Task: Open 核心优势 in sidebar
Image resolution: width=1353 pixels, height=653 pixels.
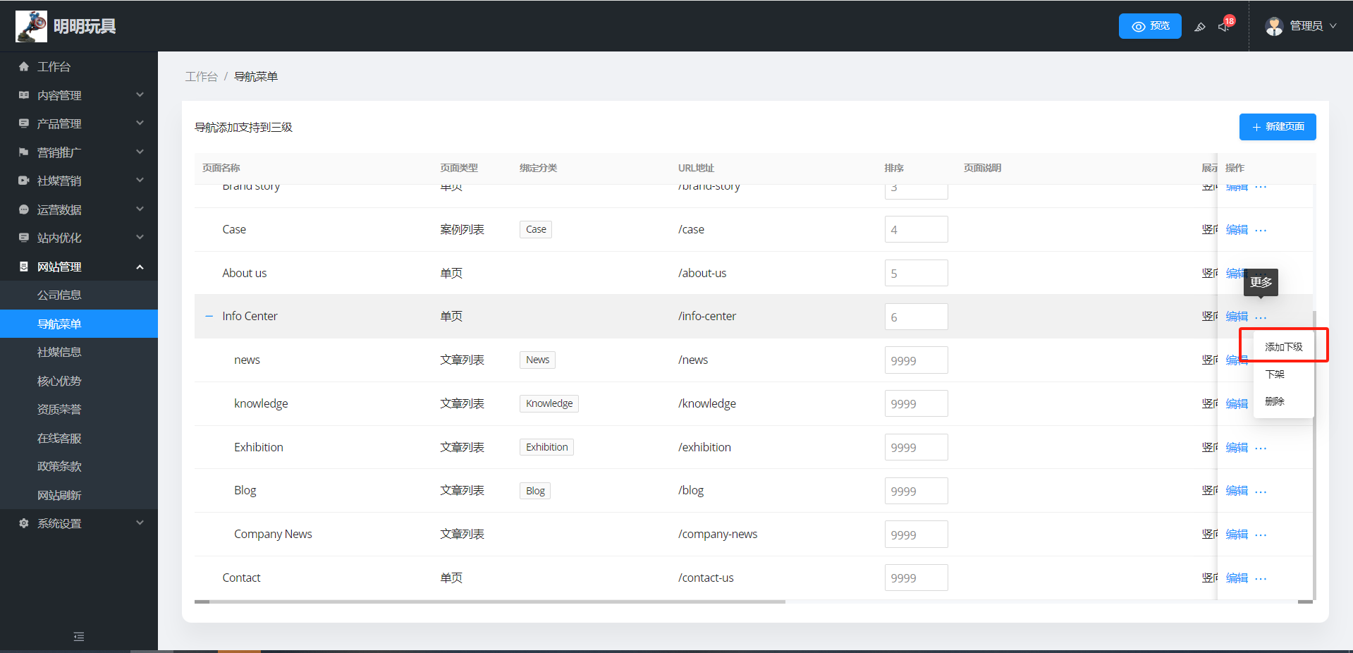Action: pos(79,381)
